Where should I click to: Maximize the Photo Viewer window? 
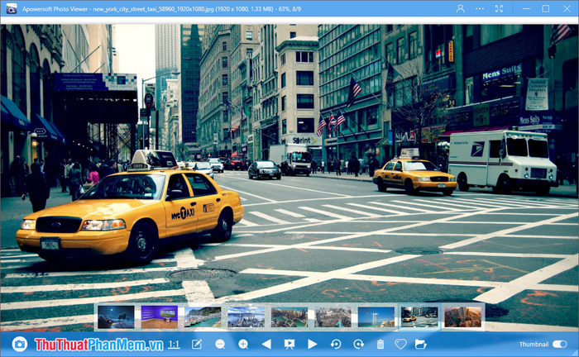click(545, 8)
